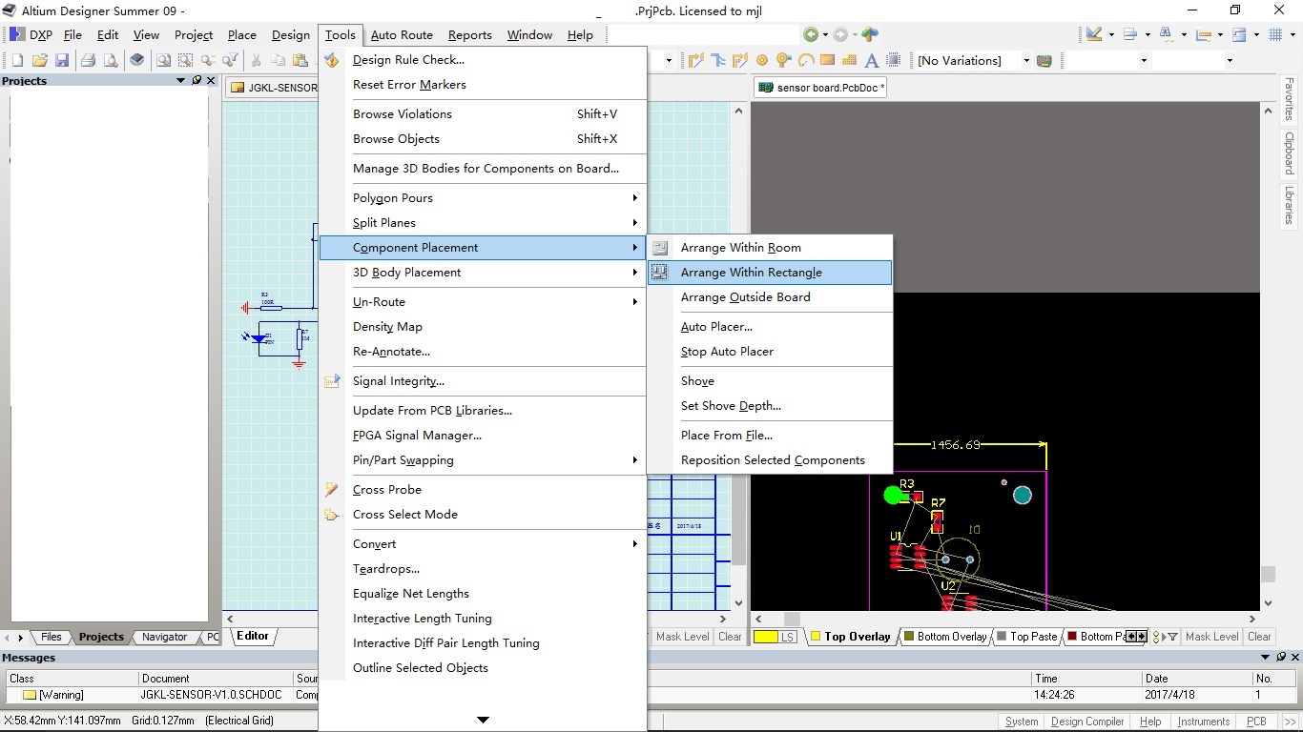The height and width of the screenshot is (732, 1303).
Task: Click the yellow LS layer color swatch
Action: click(x=766, y=637)
